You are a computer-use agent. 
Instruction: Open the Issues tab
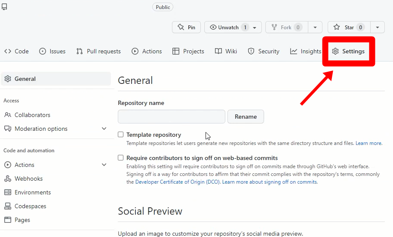(x=52, y=51)
